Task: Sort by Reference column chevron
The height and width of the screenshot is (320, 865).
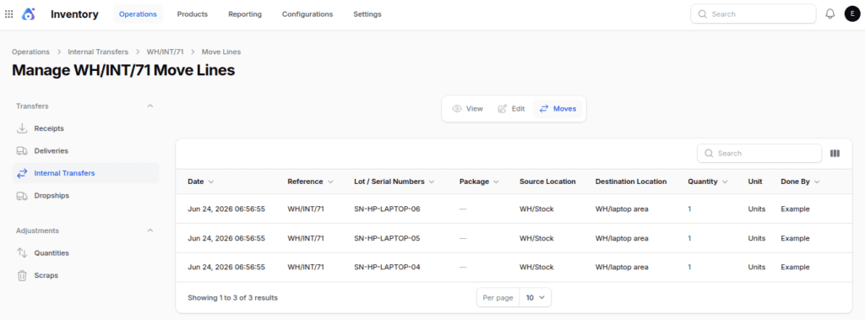Action: 330,182
